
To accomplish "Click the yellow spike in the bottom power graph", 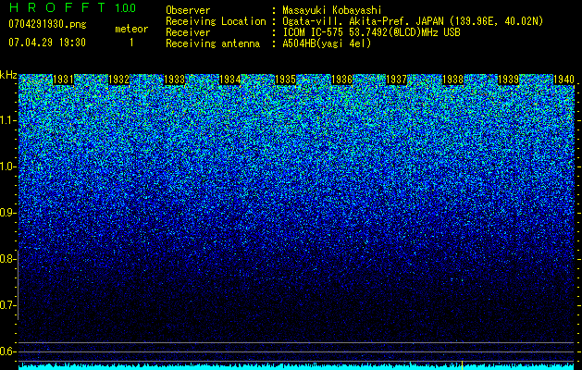I will [462, 365].
